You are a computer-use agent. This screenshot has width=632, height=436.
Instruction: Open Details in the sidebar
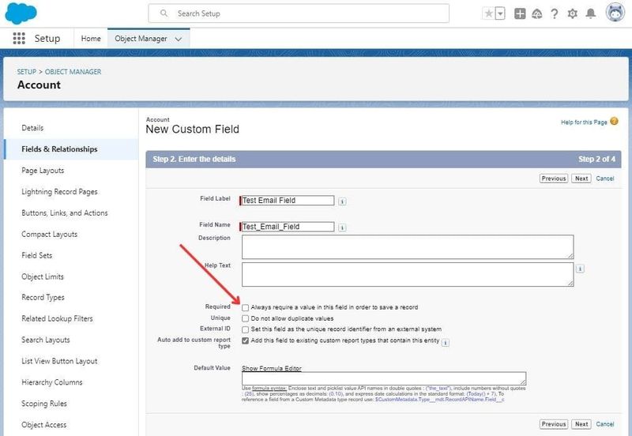(32, 128)
